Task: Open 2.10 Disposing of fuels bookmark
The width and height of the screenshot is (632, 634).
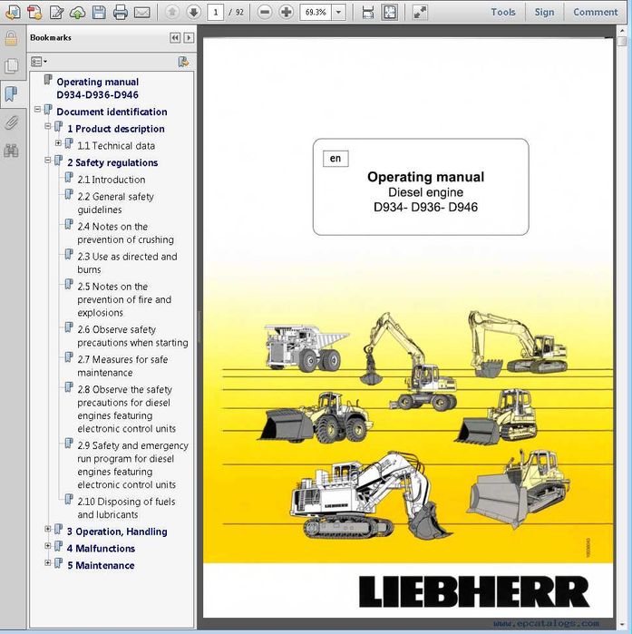Action: click(126, 508)
